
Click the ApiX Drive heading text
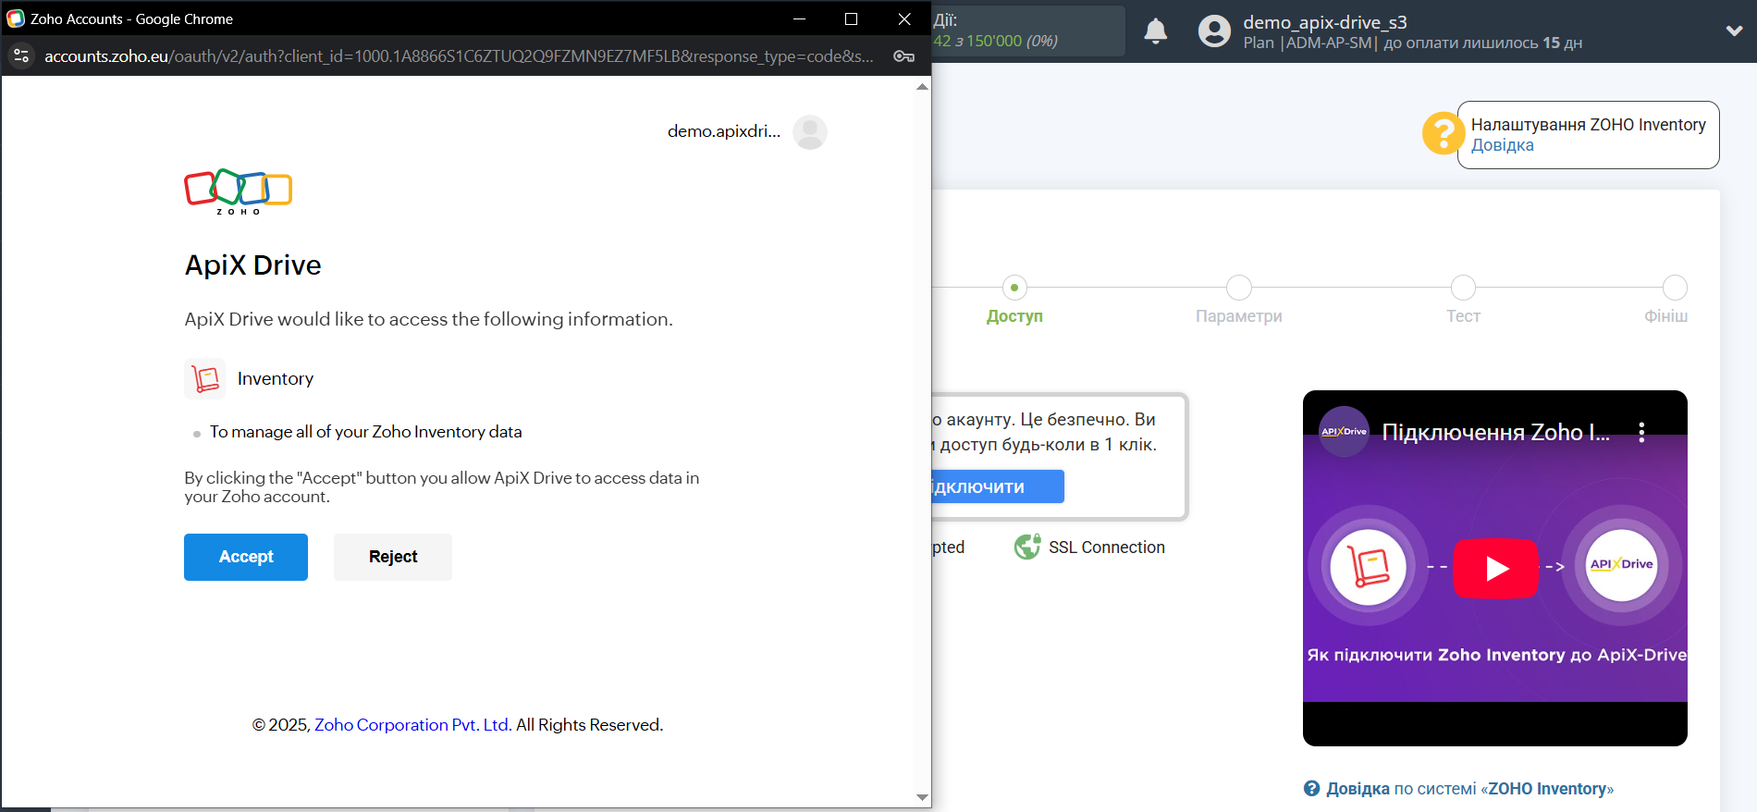253,265
